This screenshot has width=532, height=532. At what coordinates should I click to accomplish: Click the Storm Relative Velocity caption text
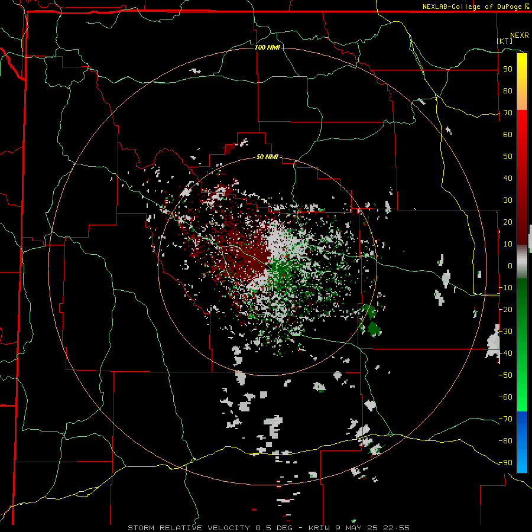coord(268,528)
